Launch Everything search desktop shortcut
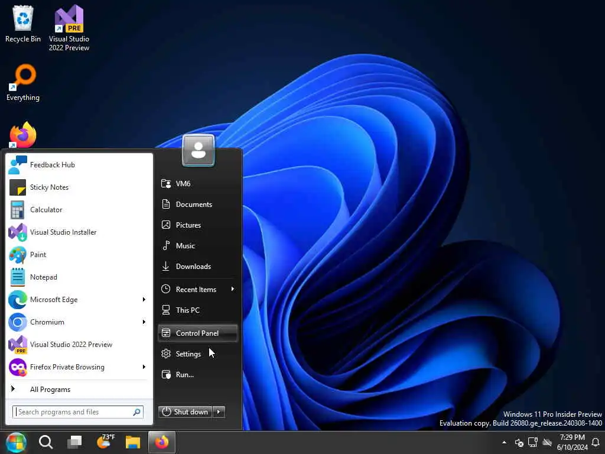Screen dimensions: 605x454 tap(23, 83)
